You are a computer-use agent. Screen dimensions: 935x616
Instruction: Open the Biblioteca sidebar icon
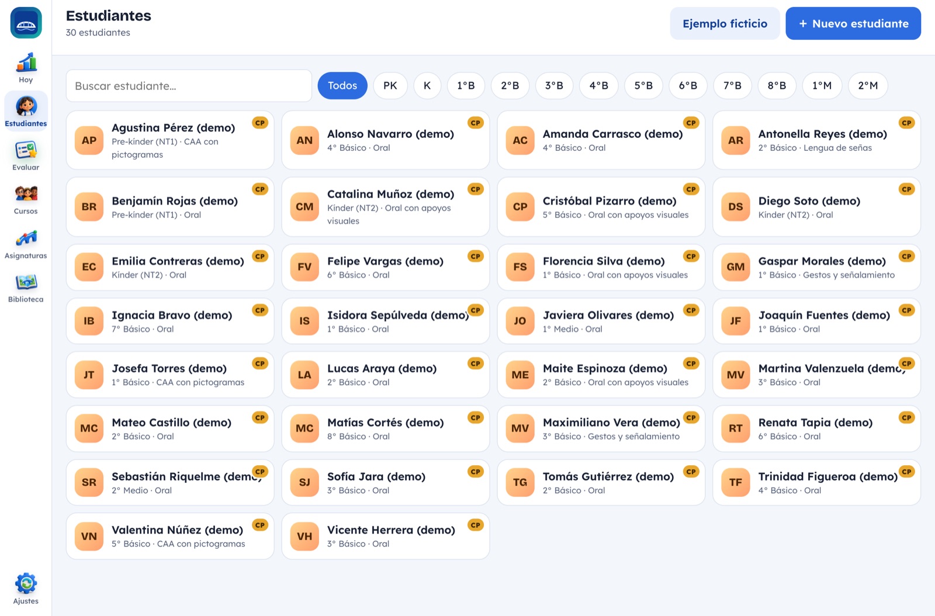pos(26,283)
